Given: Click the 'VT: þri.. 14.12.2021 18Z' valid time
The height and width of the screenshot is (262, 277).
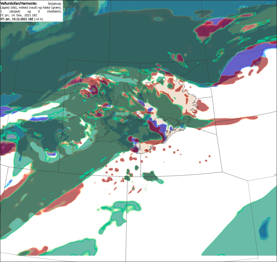Looking at the screenshot, I should pyautogui.click(x=17, y=19).
